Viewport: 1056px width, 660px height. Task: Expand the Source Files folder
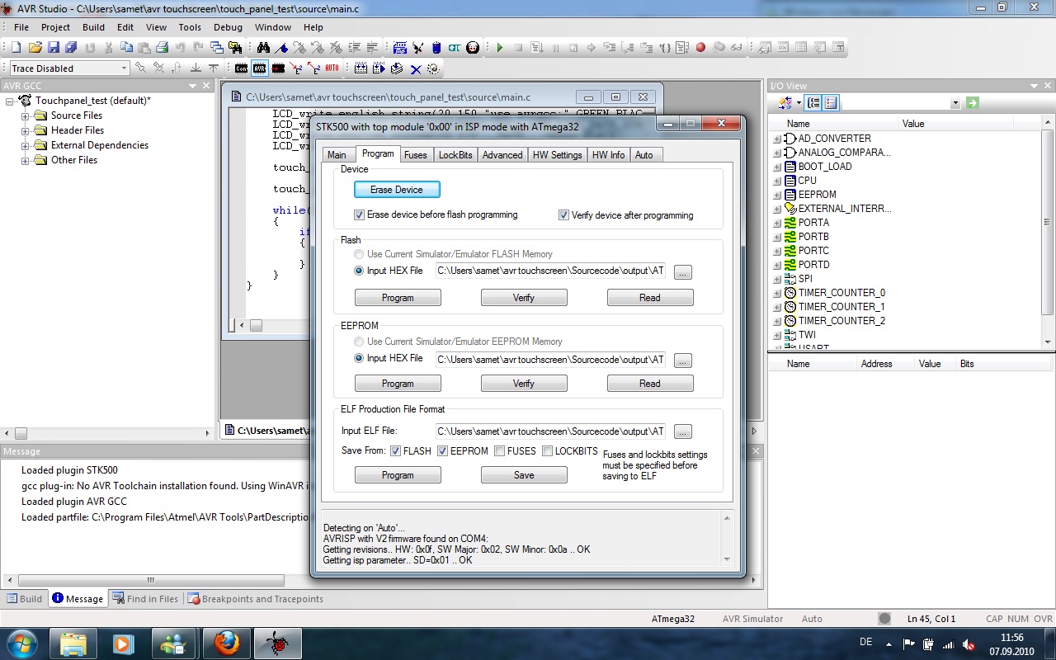[x=26, y=115]
